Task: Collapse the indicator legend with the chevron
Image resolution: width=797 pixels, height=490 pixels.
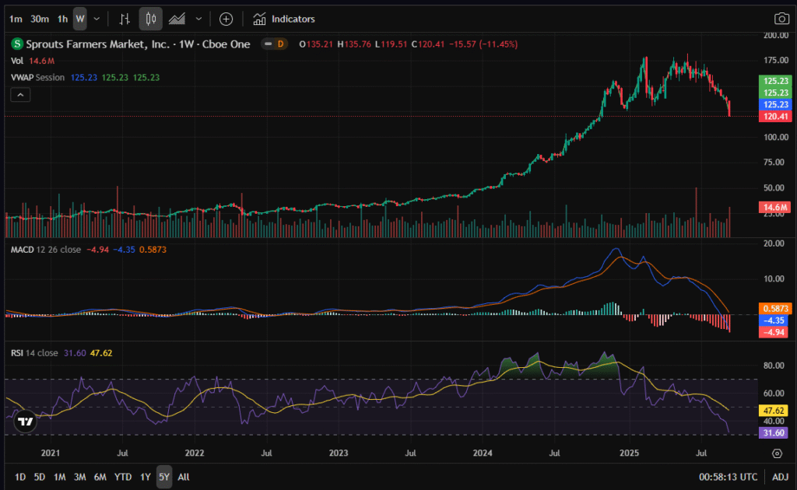Action: point(20,95)
